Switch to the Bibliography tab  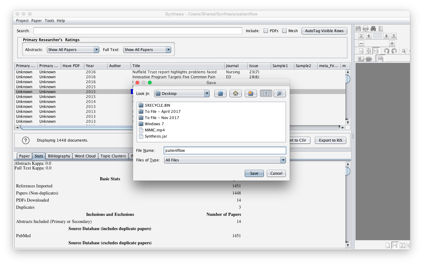click(59, 156)
